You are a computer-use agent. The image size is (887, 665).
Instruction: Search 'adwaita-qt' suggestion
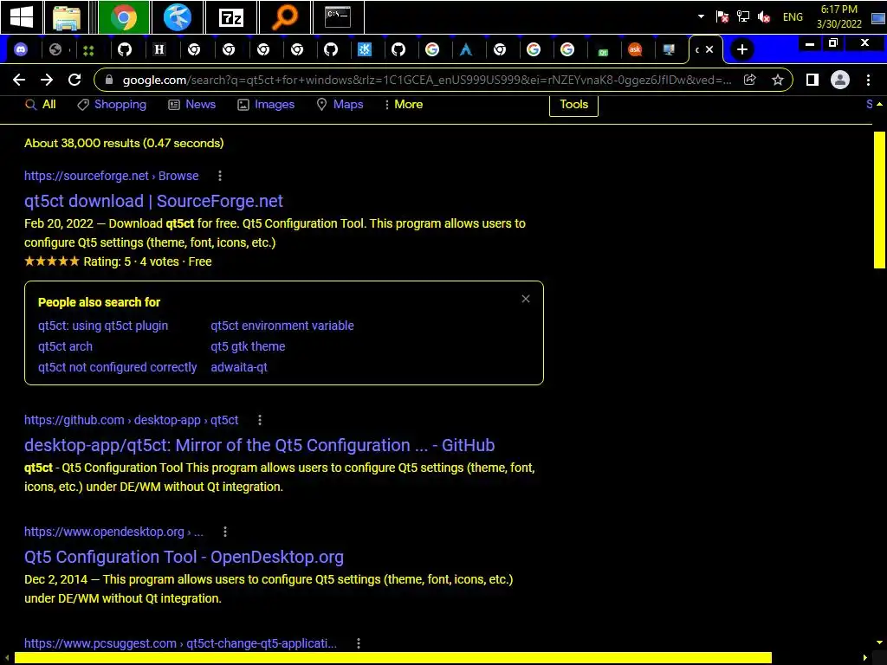239,367
